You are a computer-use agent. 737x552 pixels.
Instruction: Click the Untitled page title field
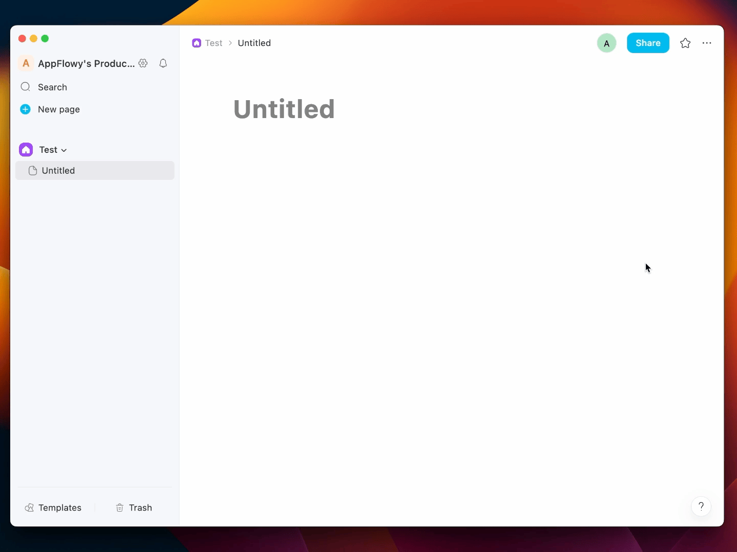(284, 109)
